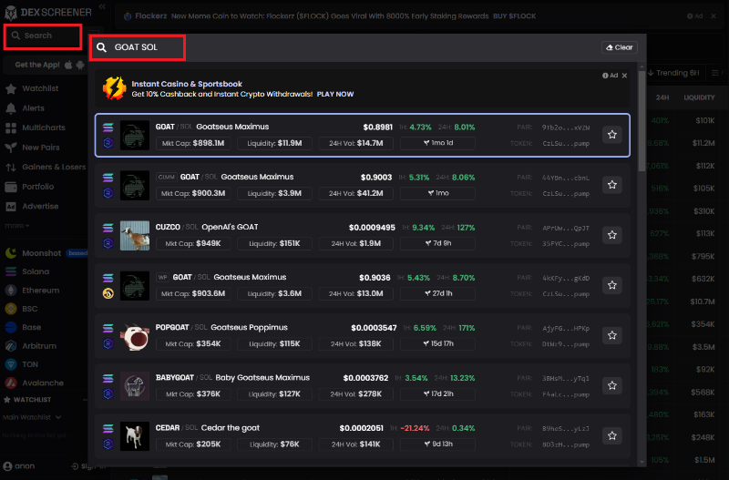The image size is (729, 480).
Task: Expand the Main Watchlist dropdown
Action: (32, 417)
